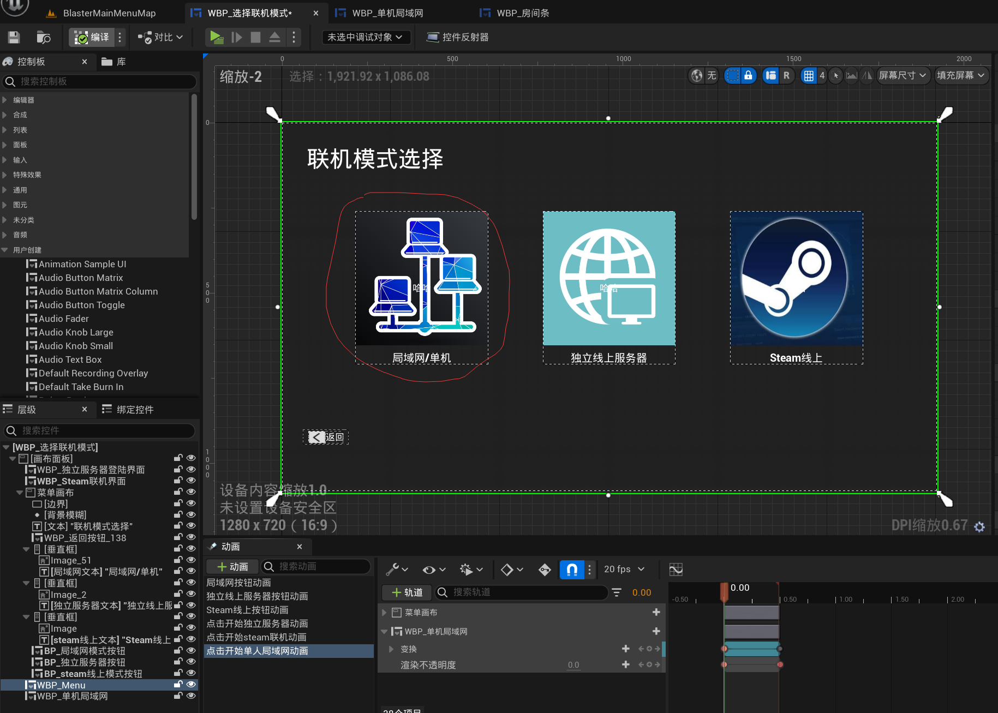Select Audio Knob Large widget in palette
The image size is (998, 713).
coord(76,332)
